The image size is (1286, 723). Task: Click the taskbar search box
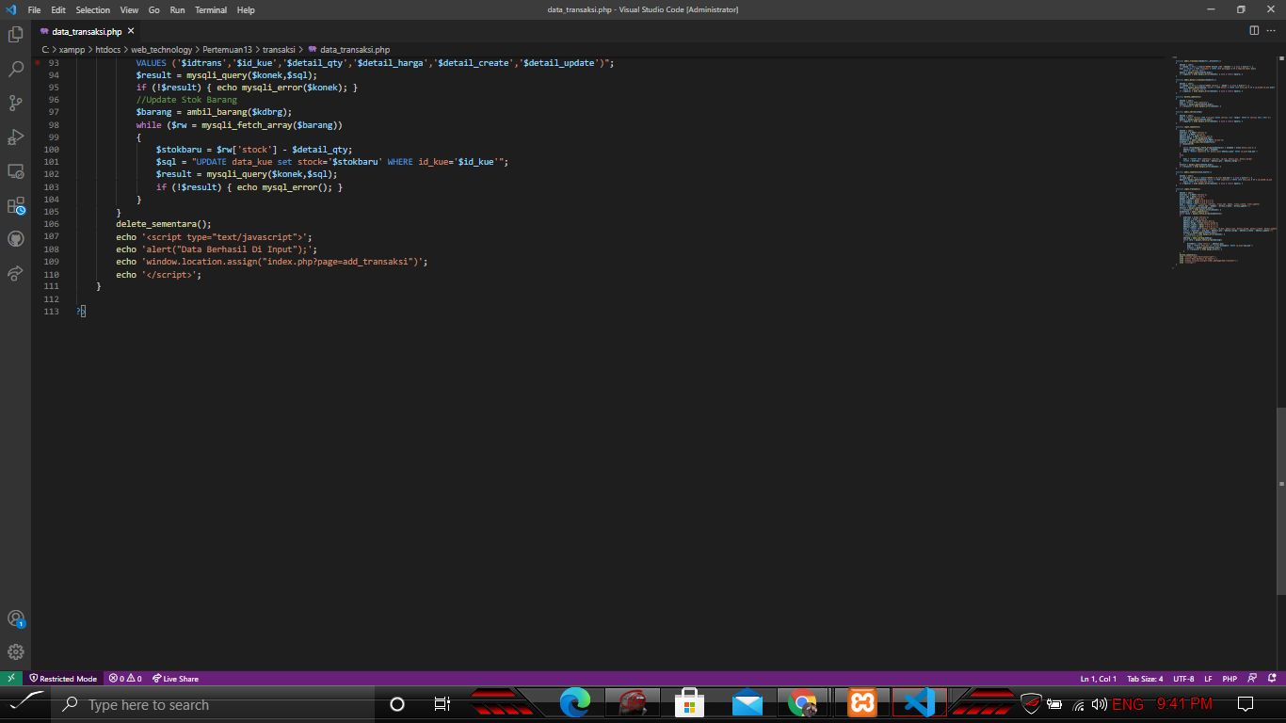click(x=215, y=704)
